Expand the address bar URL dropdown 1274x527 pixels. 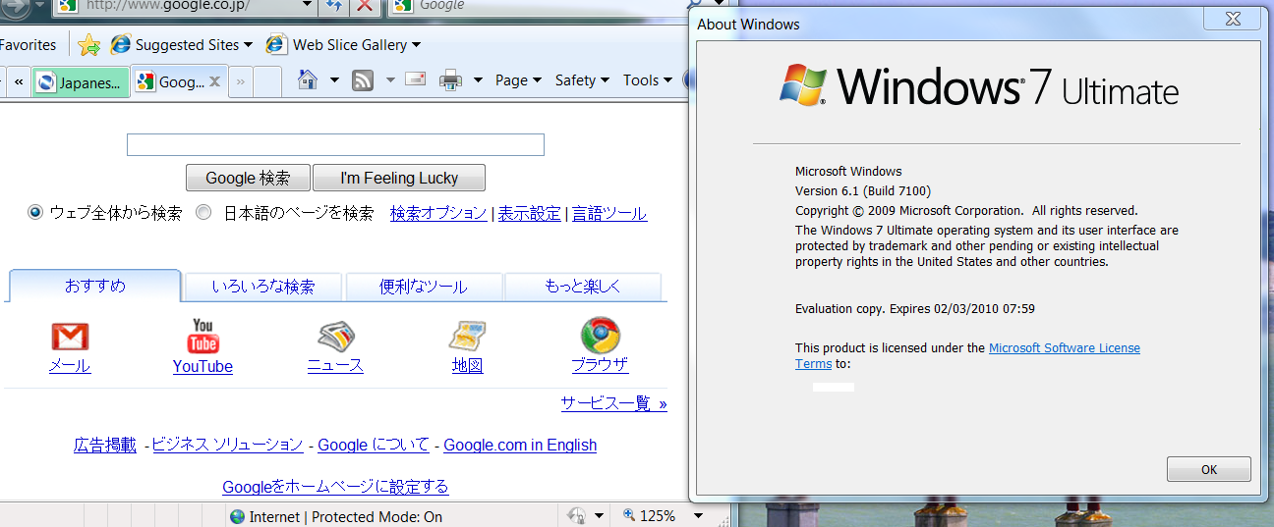tap(307, 6)
